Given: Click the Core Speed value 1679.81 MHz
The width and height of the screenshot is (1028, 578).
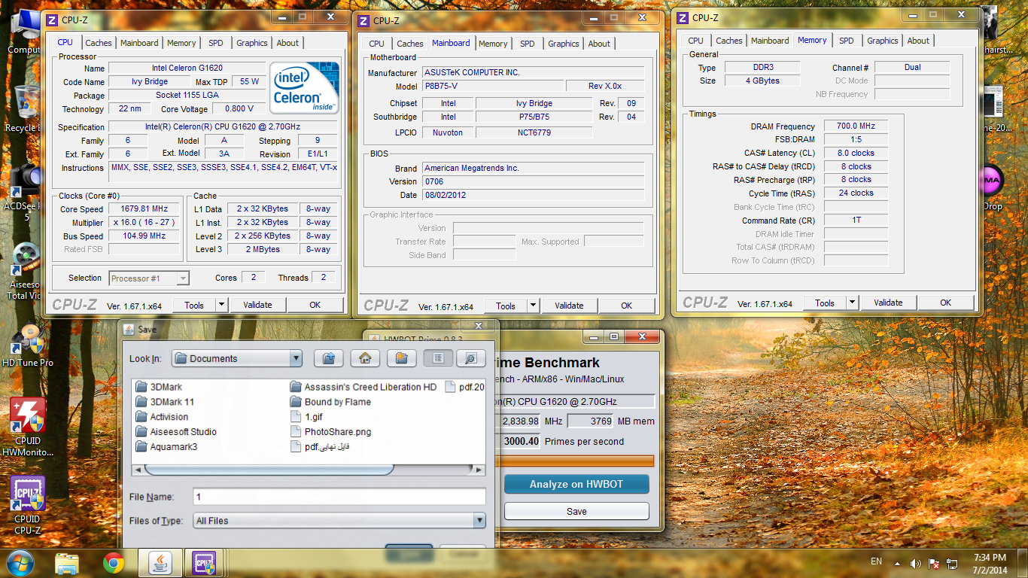Looking at the screenshot, I should [x=144, y=209].
